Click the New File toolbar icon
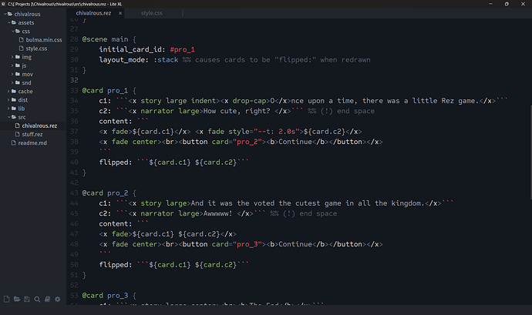This screenshot has width=532, height=315. pos(6,299)
